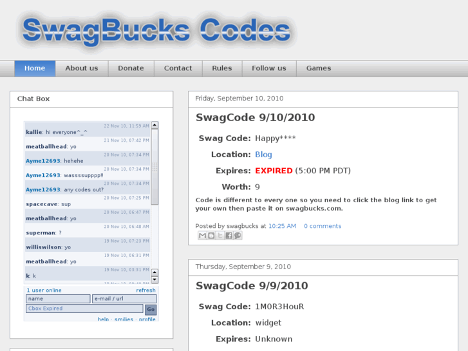Share the post to Twitter icon
The height and width of the screenshot is (351, 468).
(220, 235)
